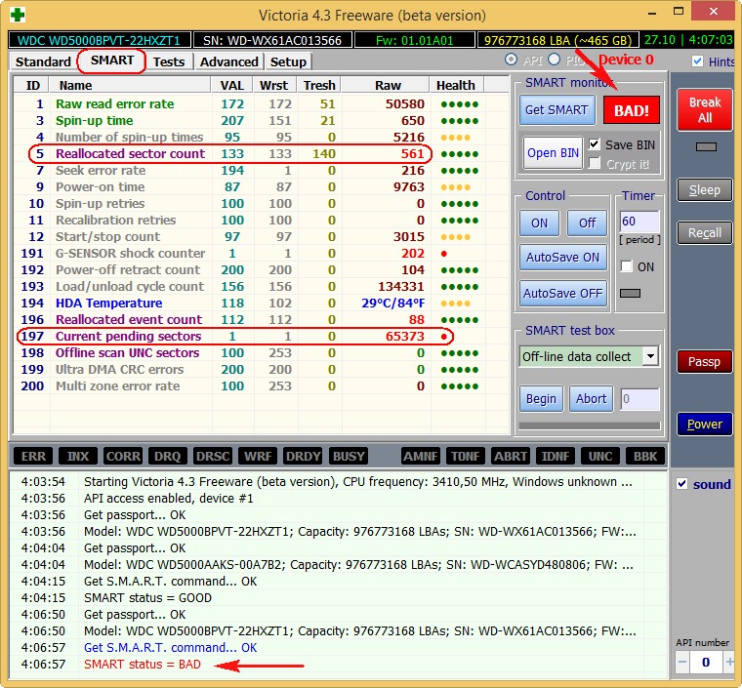Viewport: 742px width, 688px height.
Task: Click the IDNF error indicator
Action: pos(556,457)
